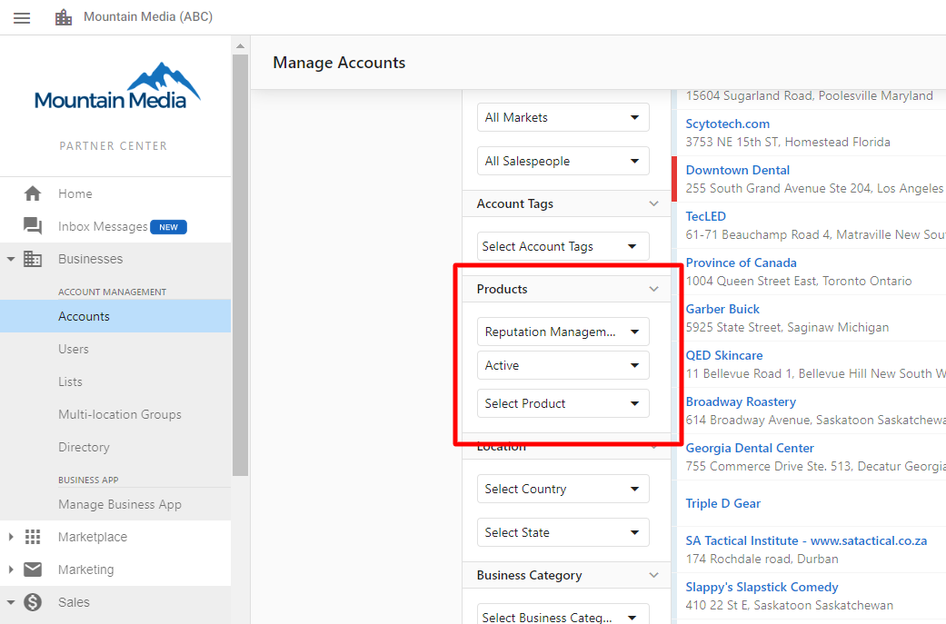Open the All Markets dropdown

563,117
